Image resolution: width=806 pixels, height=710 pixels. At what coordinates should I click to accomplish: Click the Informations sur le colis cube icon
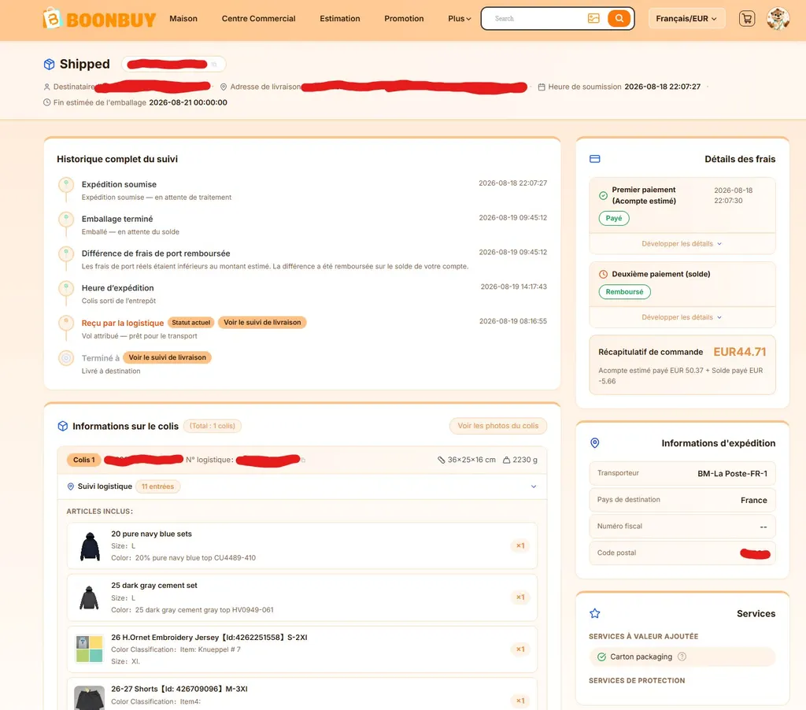(63, 426)
